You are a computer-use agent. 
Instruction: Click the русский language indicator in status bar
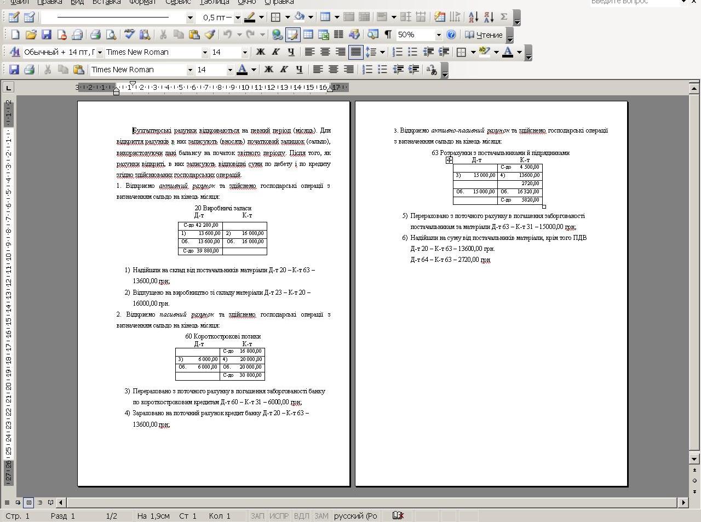coord(355,516)
